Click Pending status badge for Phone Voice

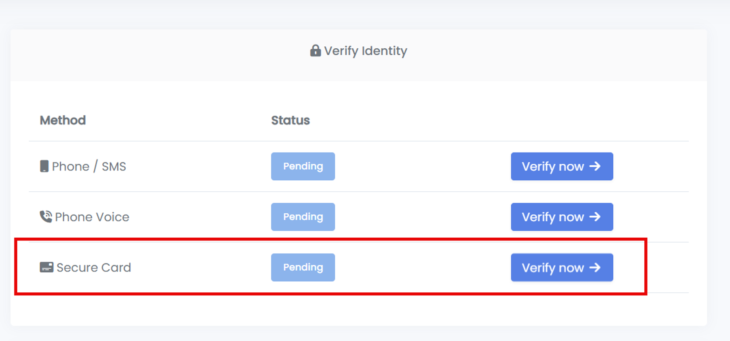[303, 216]
